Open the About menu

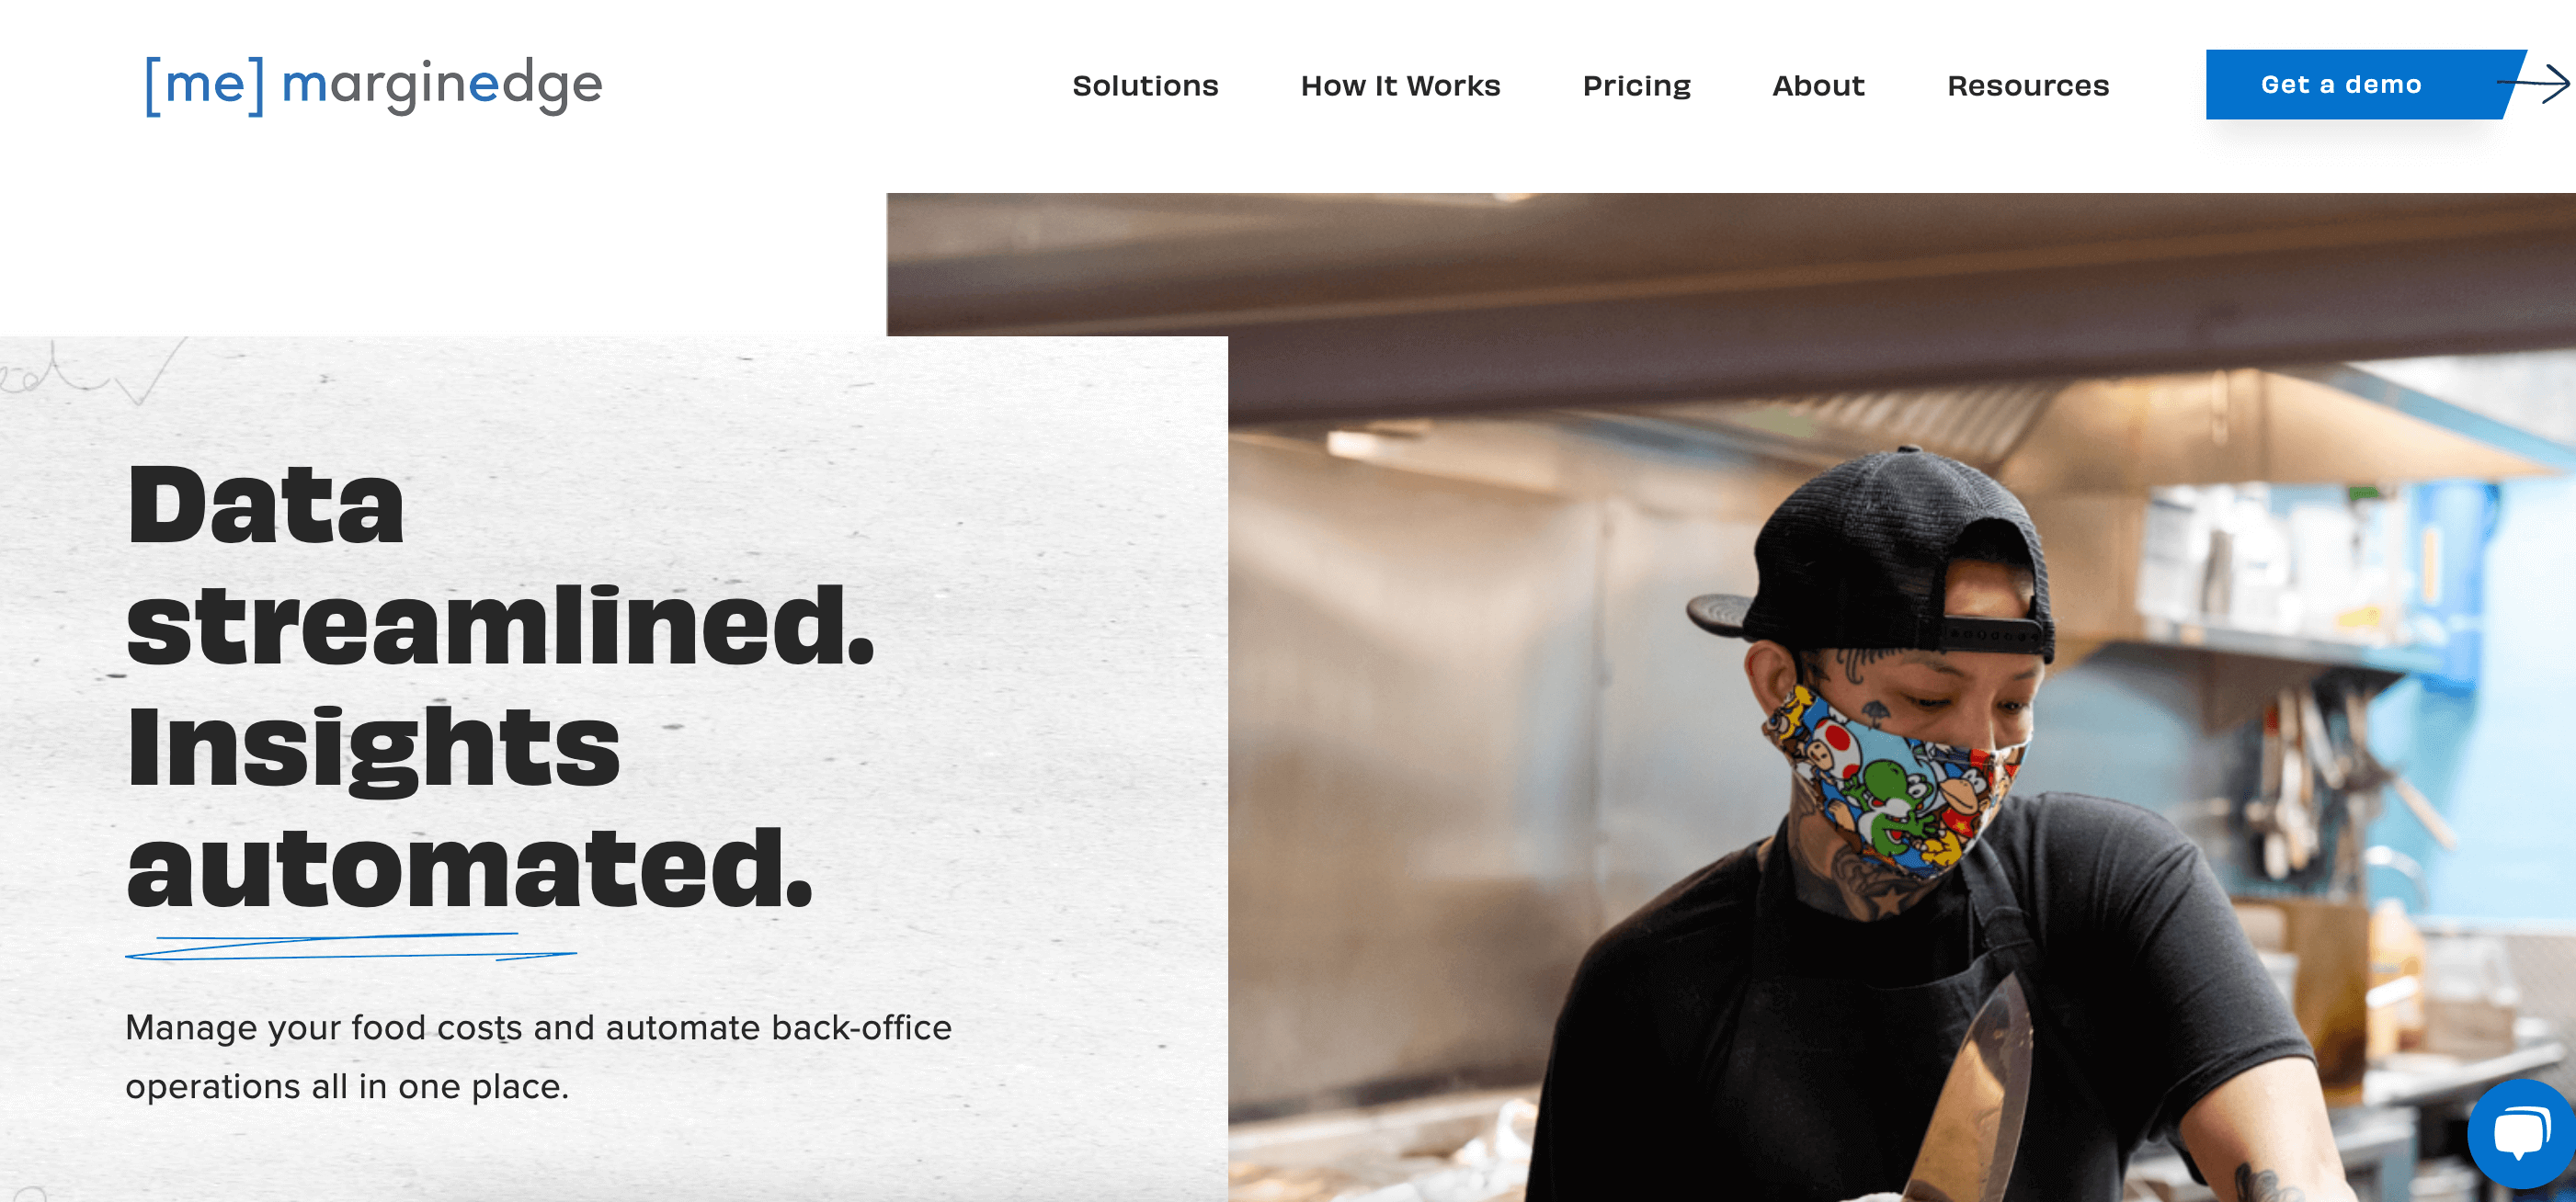click(x=1818, y=86)
